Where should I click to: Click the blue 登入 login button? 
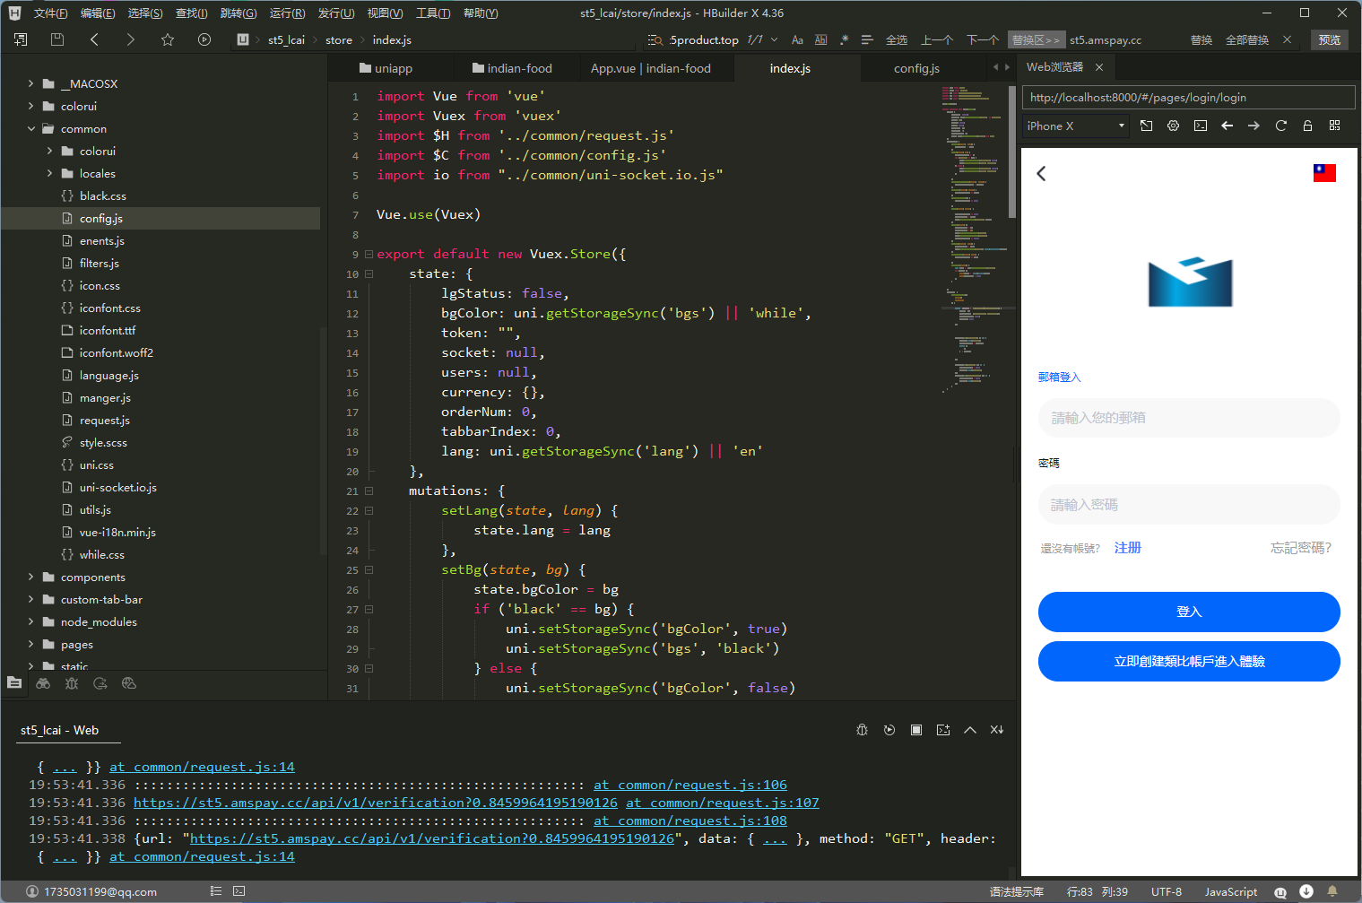click(1188, 612)
